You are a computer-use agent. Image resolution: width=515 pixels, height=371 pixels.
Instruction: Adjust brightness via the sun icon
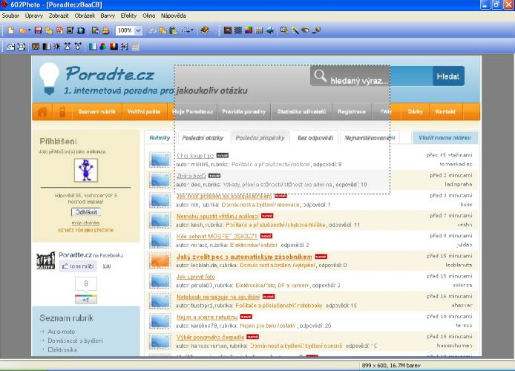[57, 47]
